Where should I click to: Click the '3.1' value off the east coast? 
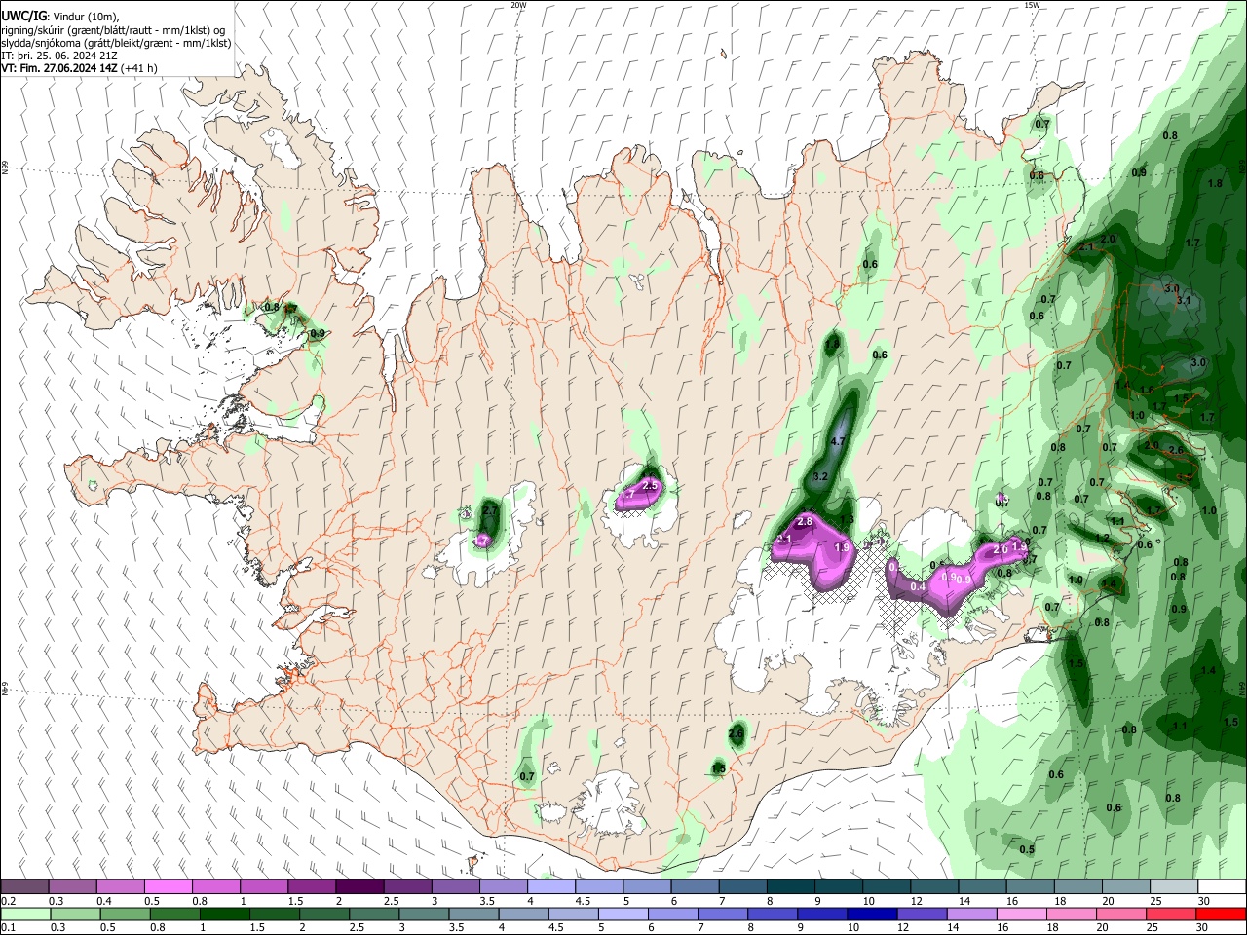pyautogui.click(x=1184, y=301)
